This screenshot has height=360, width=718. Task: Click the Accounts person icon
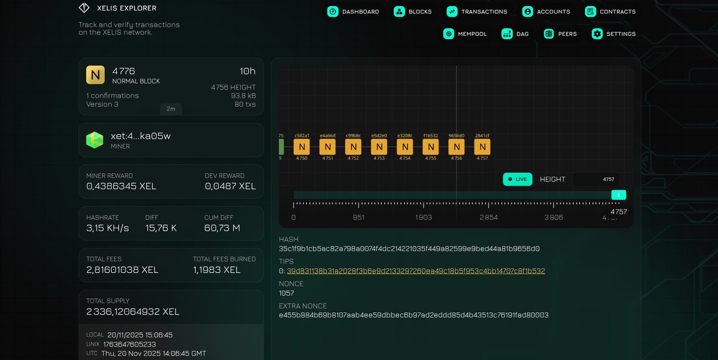click(x=528, y=11)
